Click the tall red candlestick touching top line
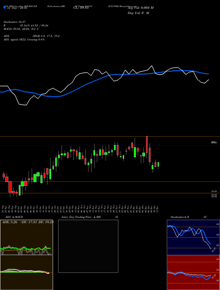This screenshot has height=290, width=220. 147,145
